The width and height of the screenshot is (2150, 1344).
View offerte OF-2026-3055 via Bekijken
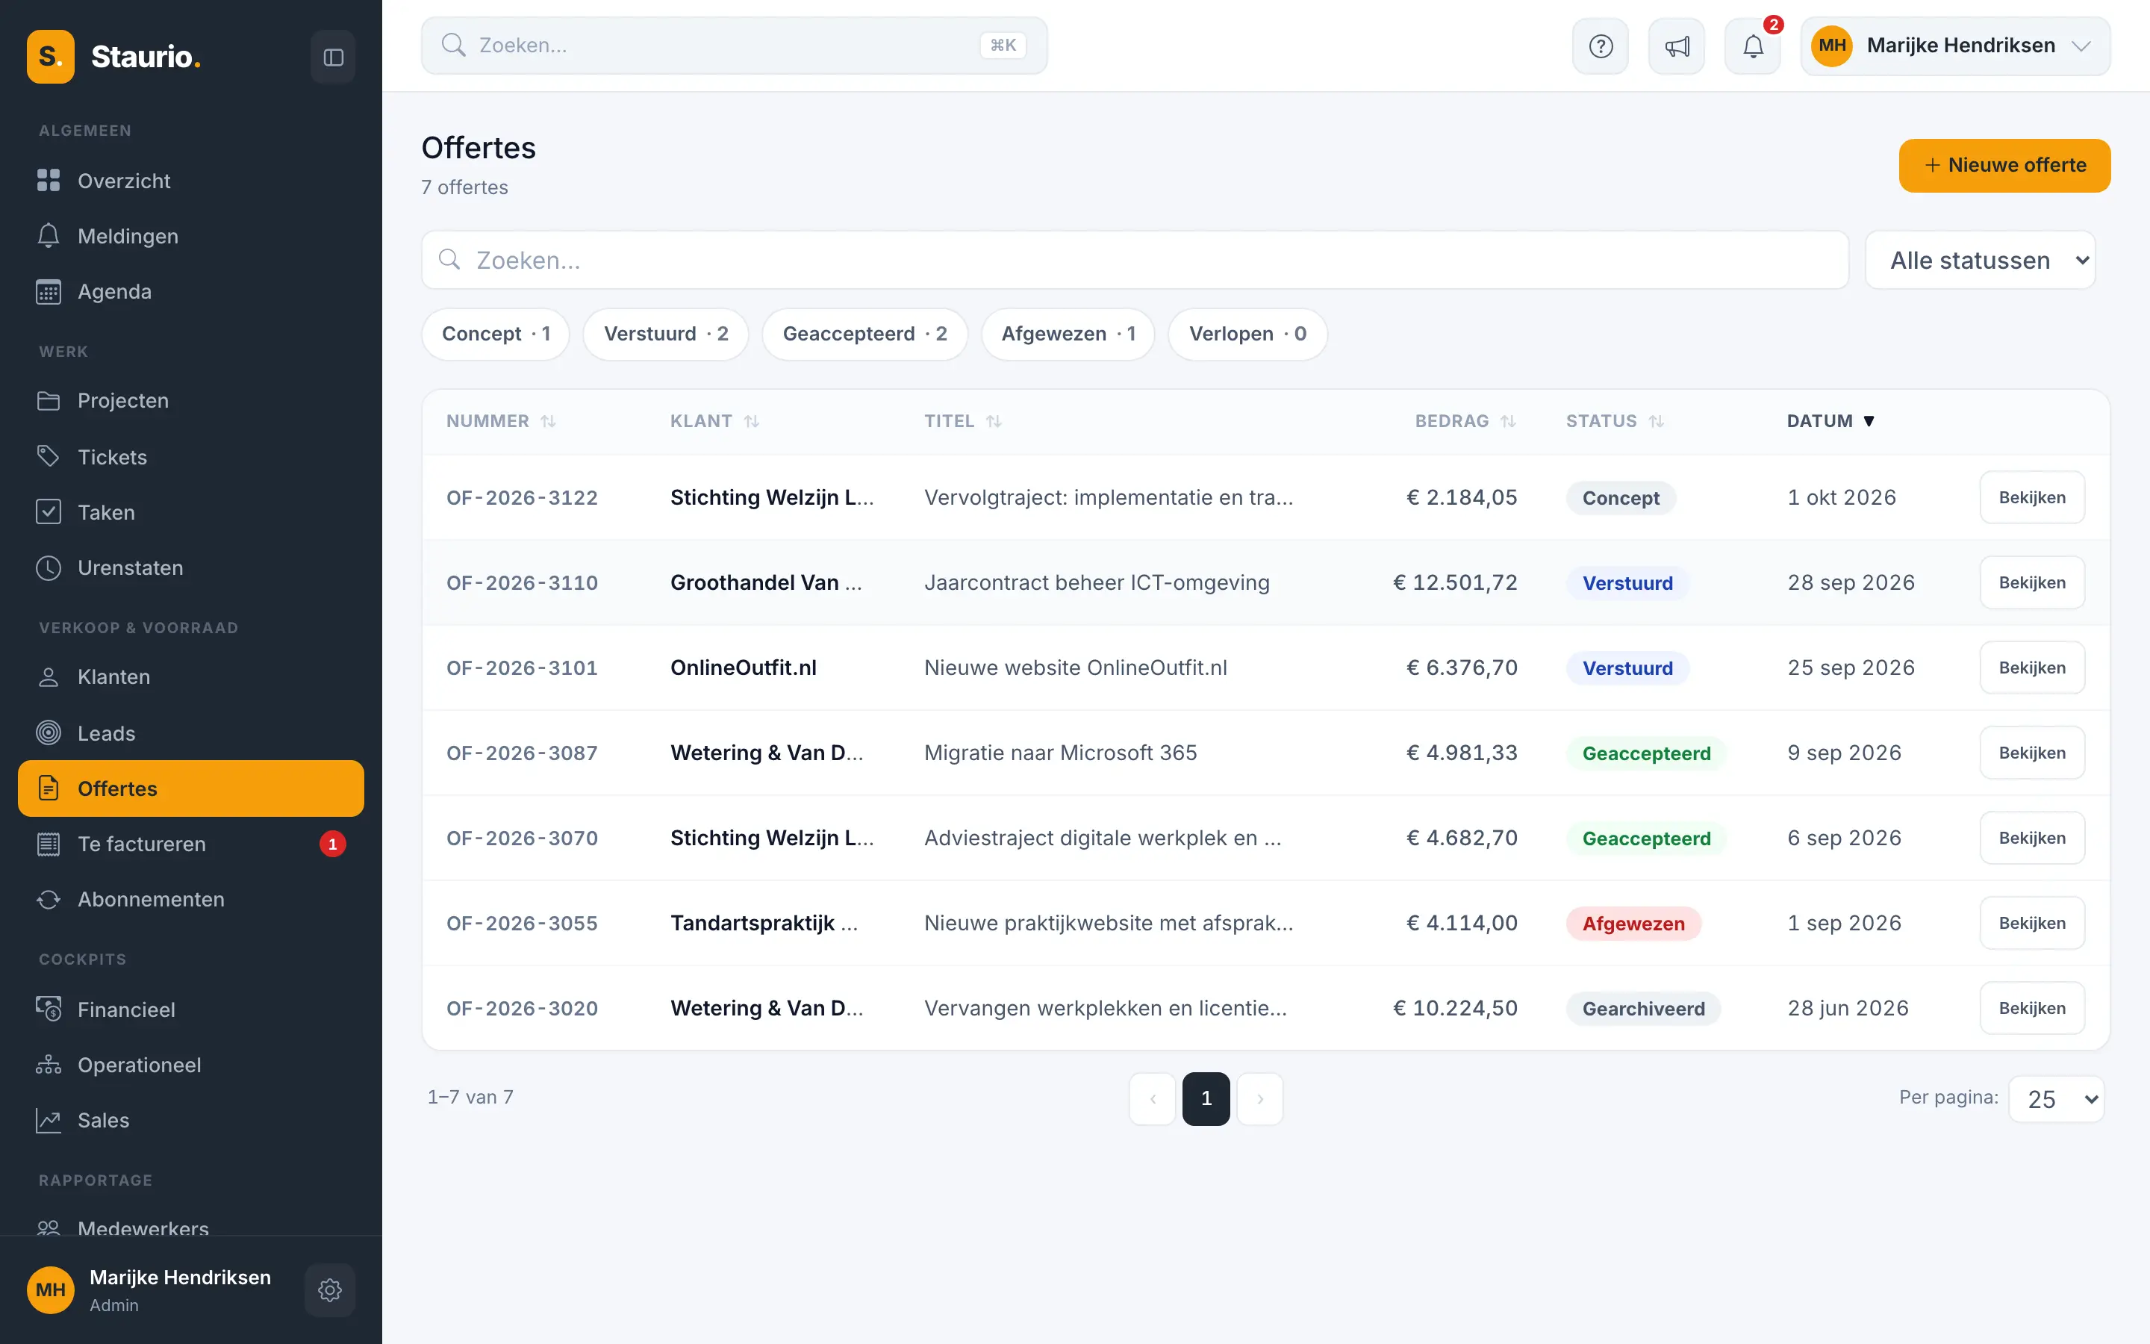click(2032, 924)
